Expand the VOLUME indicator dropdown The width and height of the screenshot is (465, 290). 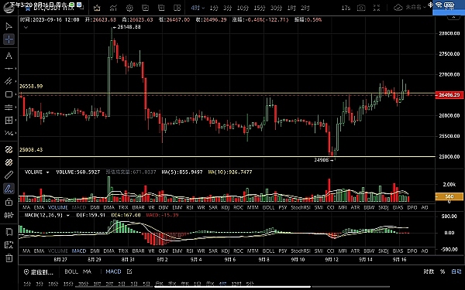(x=47, y=172)
